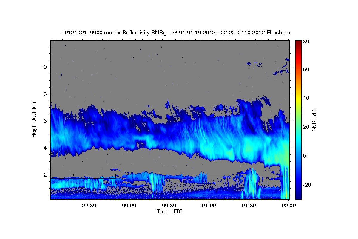Click the colorbar value 40
This screenshot has height=239, width=358.
click(x=306, y=98)
